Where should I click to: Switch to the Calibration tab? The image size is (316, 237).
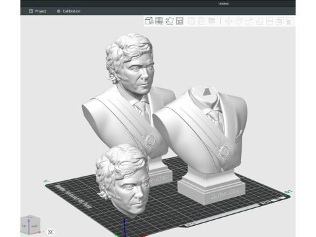[68, 11]
